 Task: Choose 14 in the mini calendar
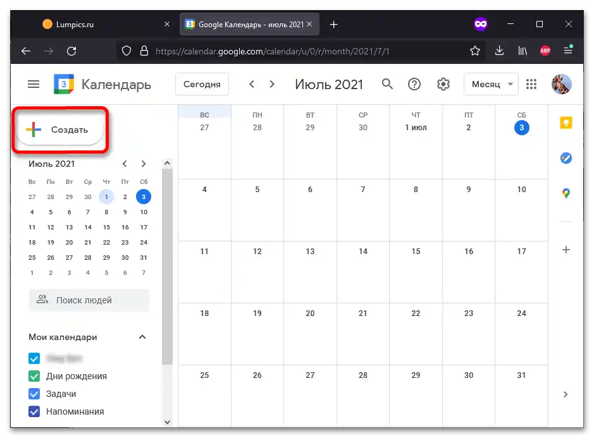point(88,227)
